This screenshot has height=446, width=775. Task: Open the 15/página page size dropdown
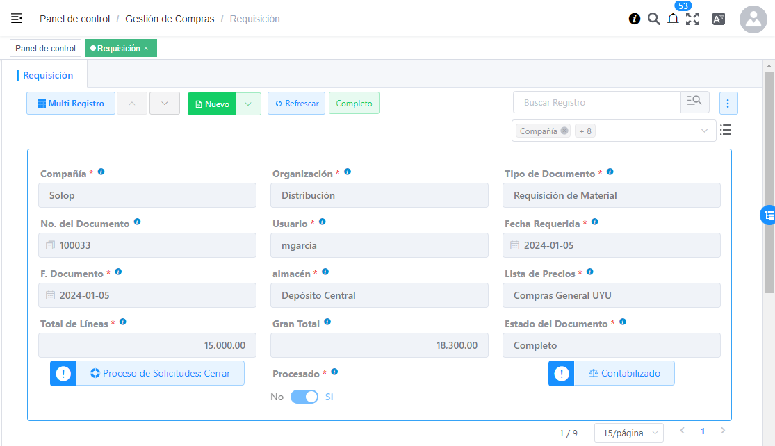click(x=628, y=433)
